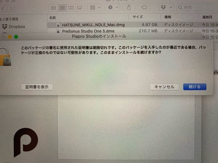218x163 pixels.
Task: Click Finder edit tags icon
Action: click(144, 7)
